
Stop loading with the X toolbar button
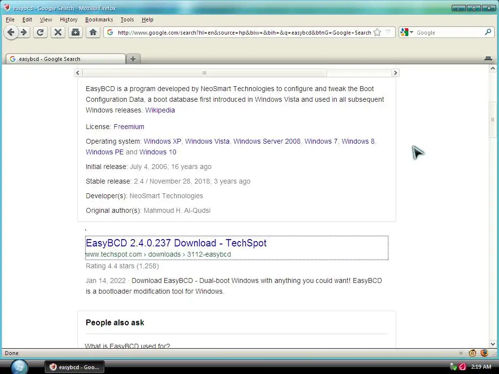(x=58, y=32)
